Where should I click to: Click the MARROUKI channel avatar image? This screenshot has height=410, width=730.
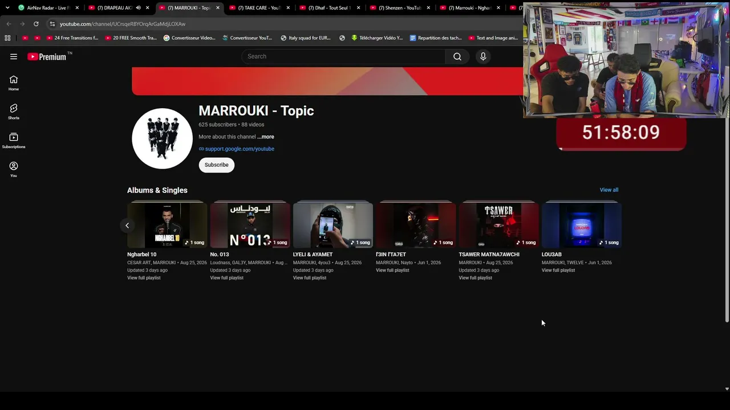pyautogui.click(x=163, y=138)
